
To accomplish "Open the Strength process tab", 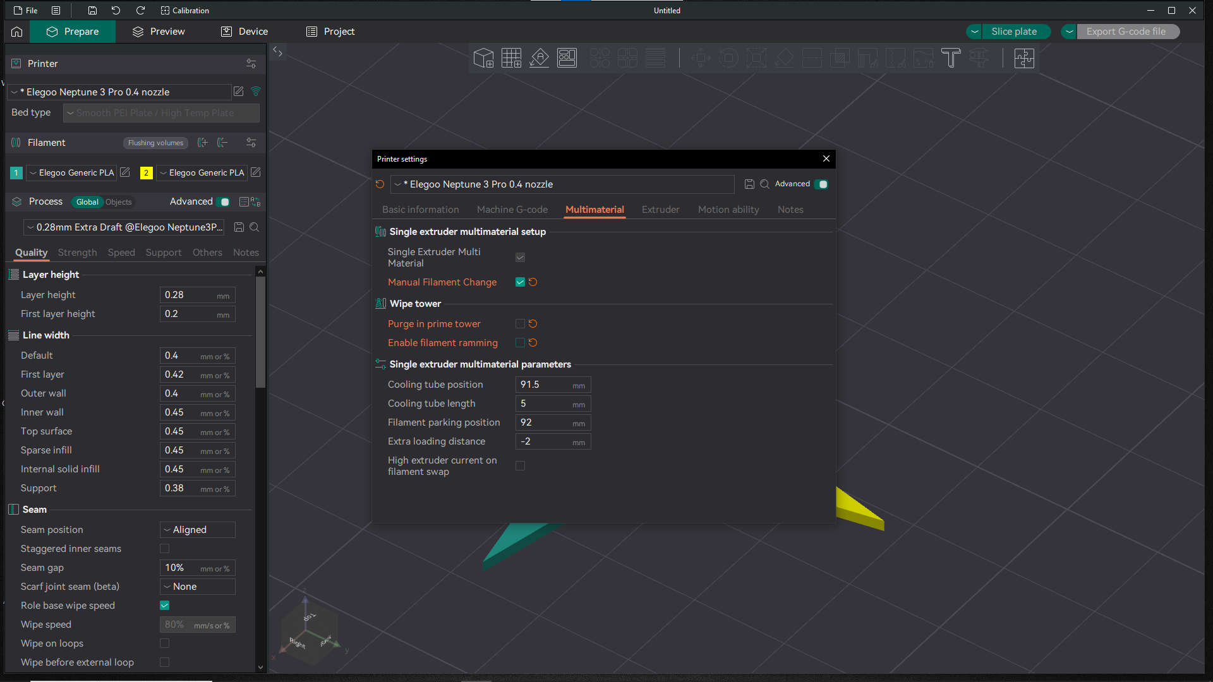I will point(78,253).
